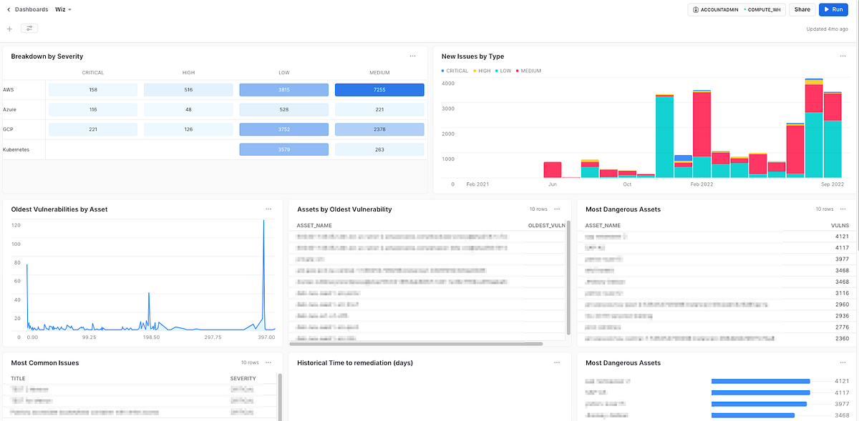The height and width of the screenshot is (421, 859).
Task: Open the ACCOUNTADMIN and COMPUTE_WH selector
Action: click(x=737, y=9)
